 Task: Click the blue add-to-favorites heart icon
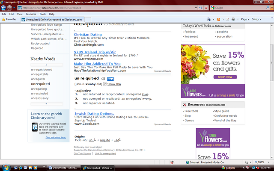coord(110,79)
